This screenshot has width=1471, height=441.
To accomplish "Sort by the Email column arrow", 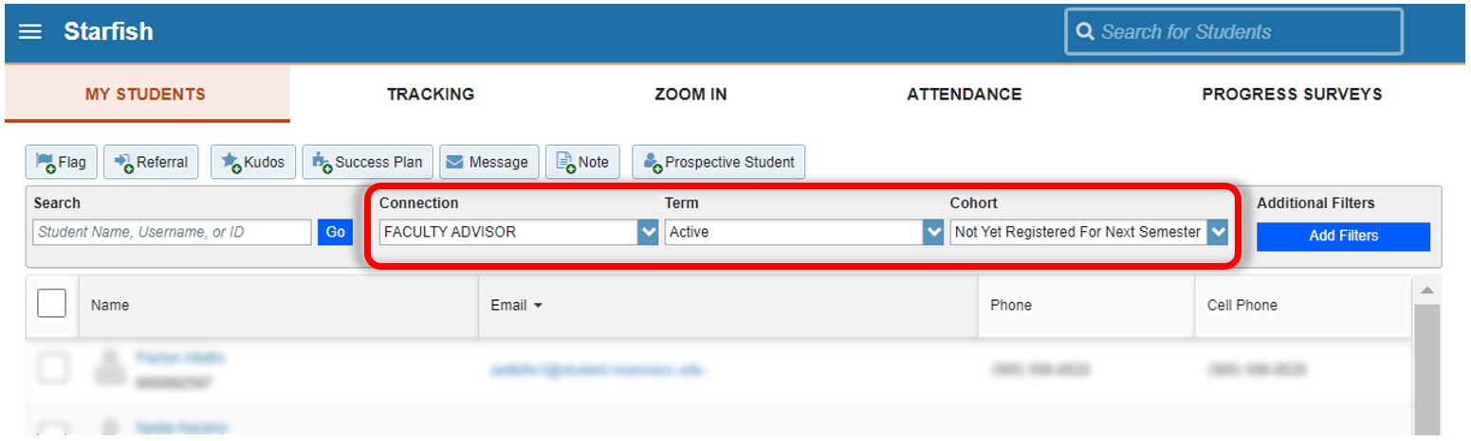I will pos(539,306).
